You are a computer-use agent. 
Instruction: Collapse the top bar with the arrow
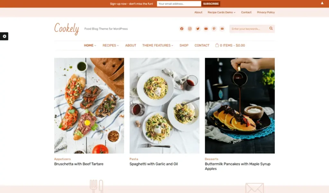pos(322,3)
